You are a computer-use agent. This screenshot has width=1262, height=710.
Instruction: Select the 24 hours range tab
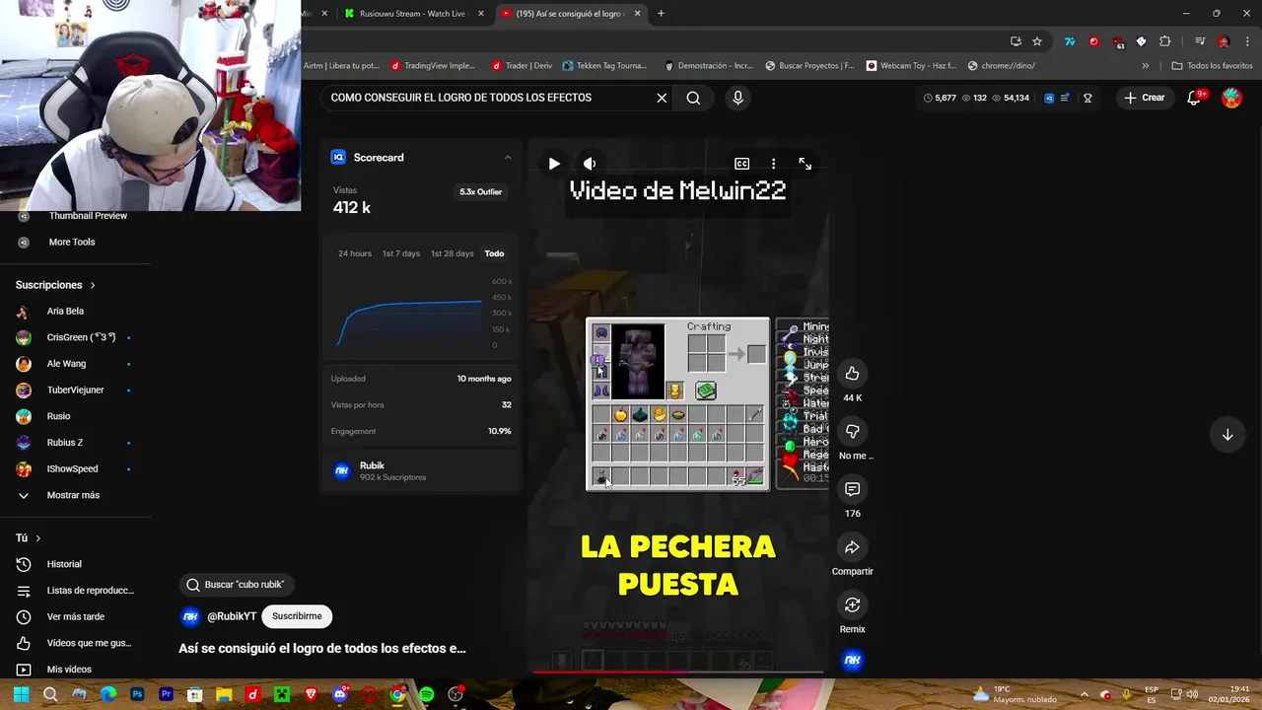355,253
